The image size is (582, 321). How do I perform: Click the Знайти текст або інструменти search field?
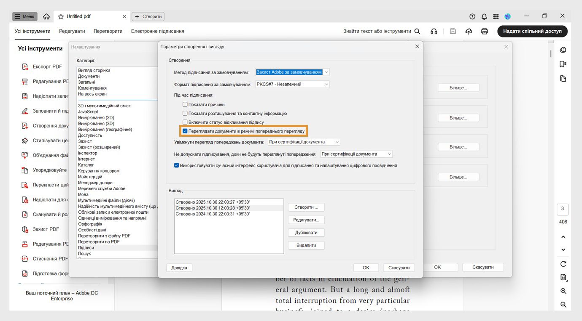tap(377, 31)
